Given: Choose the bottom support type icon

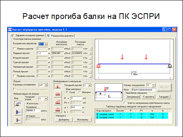Looking at the screenshot, I should [18, 120].
